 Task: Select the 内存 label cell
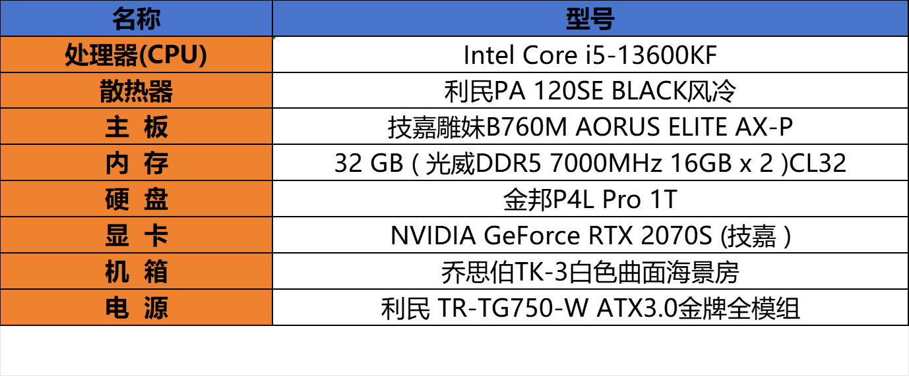click(x=136, y=163)
